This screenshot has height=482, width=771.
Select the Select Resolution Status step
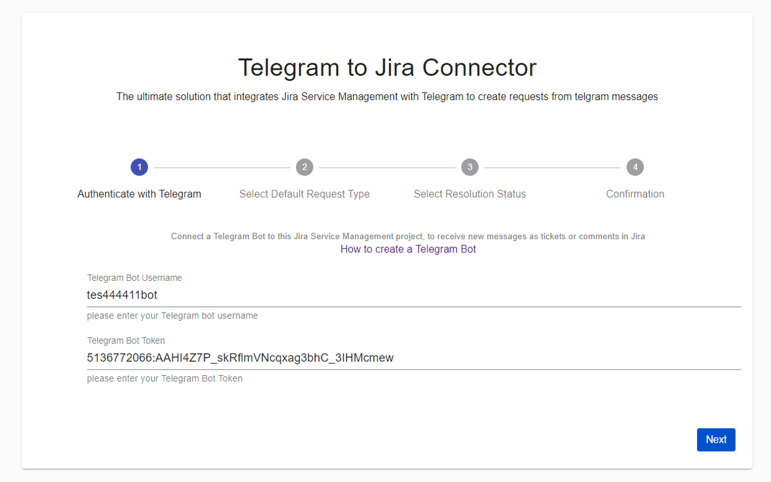tap(470, 194)
